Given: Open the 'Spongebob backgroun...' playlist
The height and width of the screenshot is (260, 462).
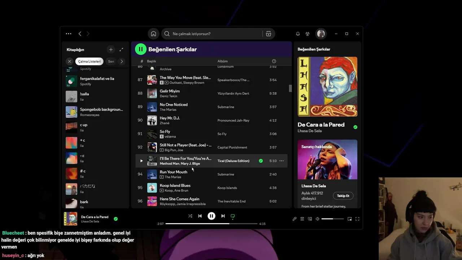Looking at the screenshot, I should pyautogui.click(x=96, y=112).
